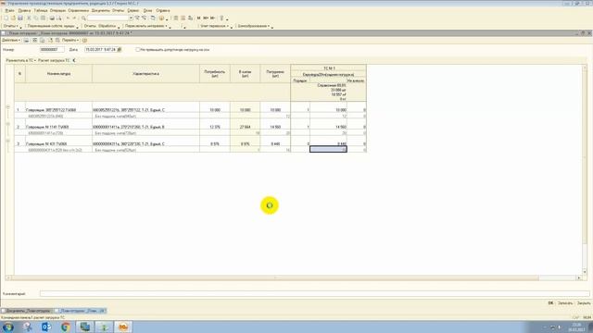
Task: Click the M- button in toolbar
Action: point(212,18)
